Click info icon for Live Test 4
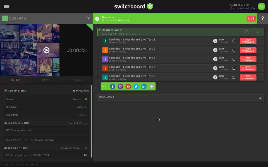 coord(215,68)
